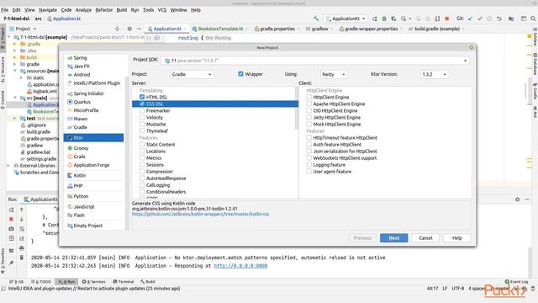Image resolution: width=538 pixels, height=303 pixels.
Task: Open the Event Log in status bar
Action: pyautogui.click(x=517, y=282)
